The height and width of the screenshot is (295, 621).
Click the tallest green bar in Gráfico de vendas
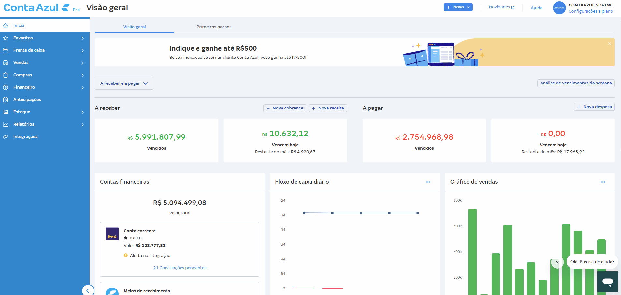(472, 252)
